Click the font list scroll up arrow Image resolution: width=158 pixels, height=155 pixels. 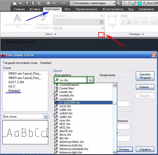pyautogui.click(x=115, y=85)
